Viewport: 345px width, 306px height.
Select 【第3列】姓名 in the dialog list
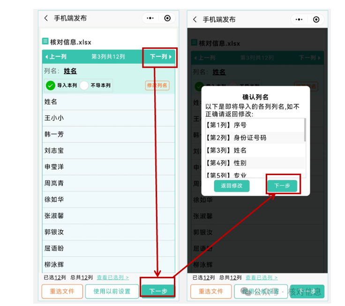coord(255,151)
